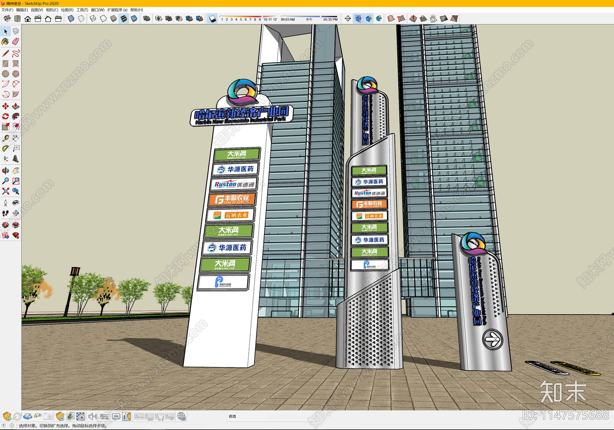Click the 数值 measurements input box
The height and width of the screenshot is (430, 614).
coord(276,416)
